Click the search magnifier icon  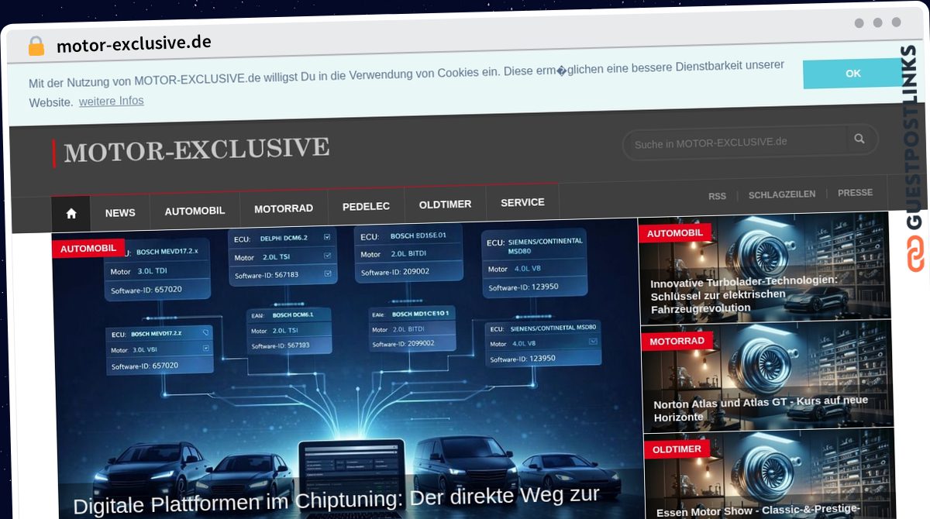[x=859, y=139]
